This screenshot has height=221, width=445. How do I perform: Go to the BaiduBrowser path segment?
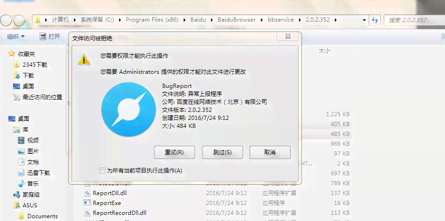pyautogui.click(x=237, y=20)
